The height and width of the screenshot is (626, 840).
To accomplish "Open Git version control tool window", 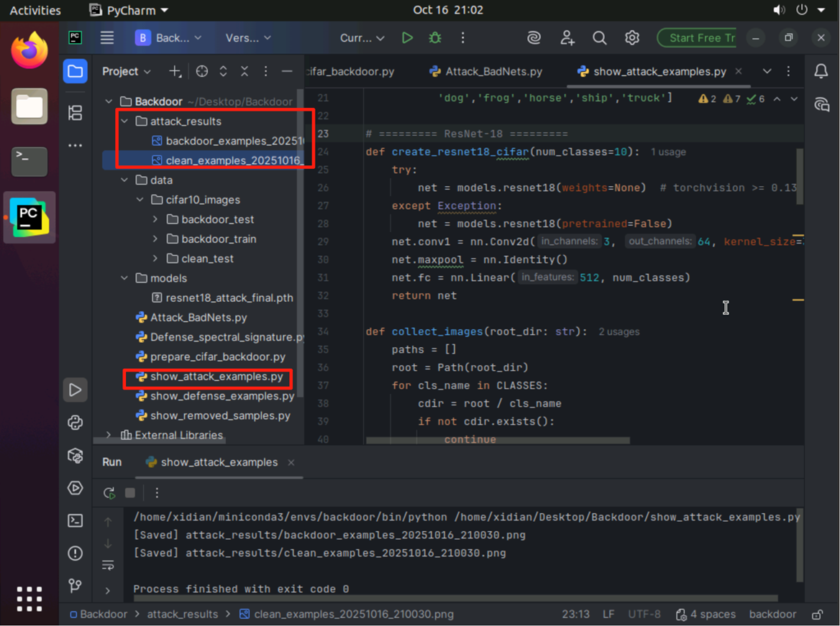I will (x=76, y=586).
